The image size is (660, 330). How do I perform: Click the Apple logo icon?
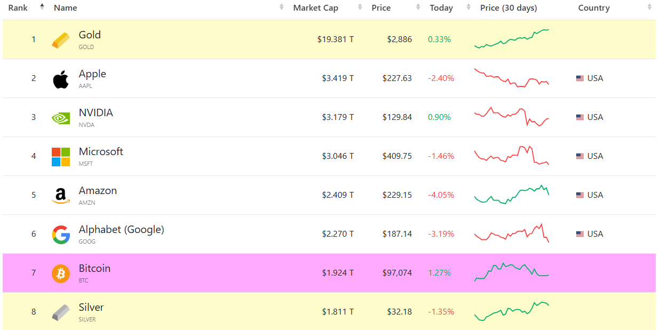[x=61, y=79]
